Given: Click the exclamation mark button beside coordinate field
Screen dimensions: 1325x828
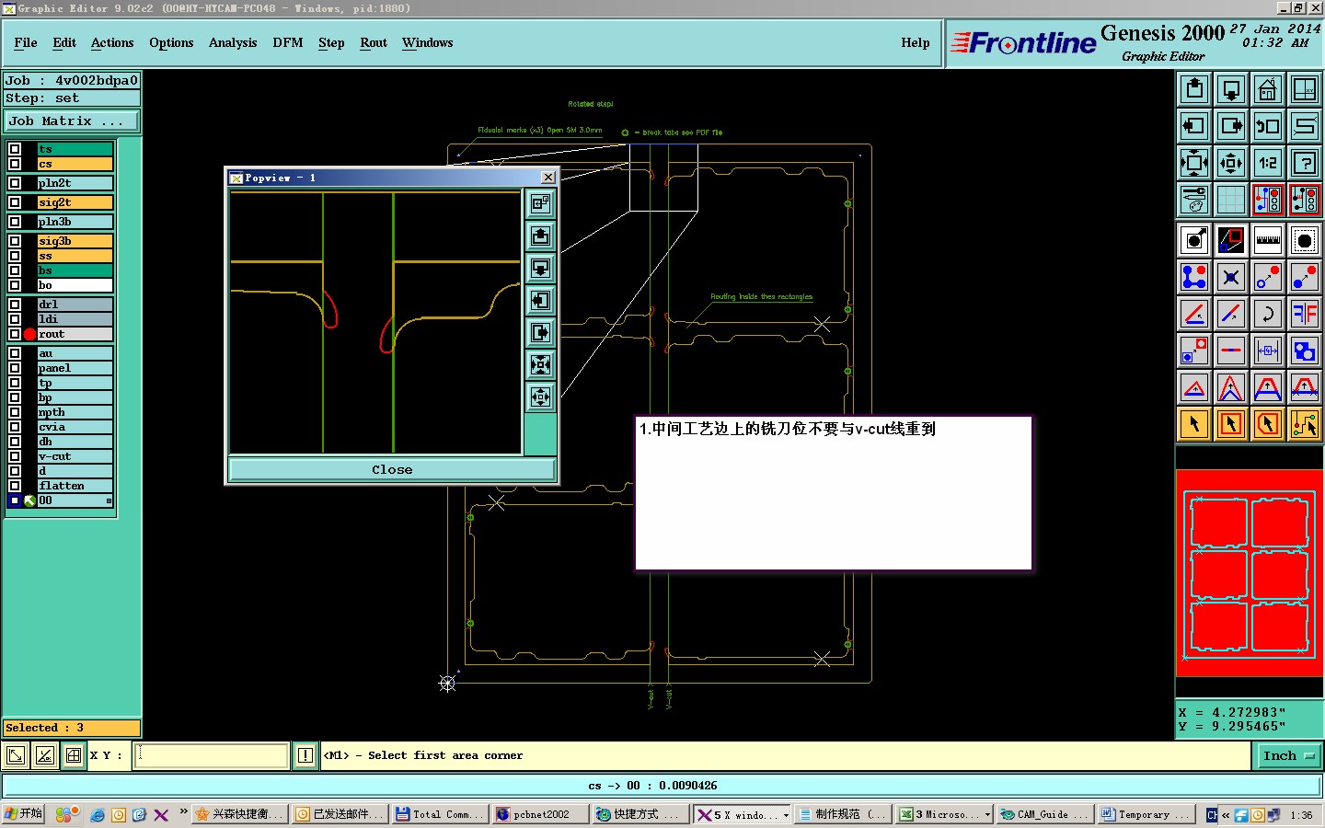Looking at the screenshot, I should click(x=305, y=756).
